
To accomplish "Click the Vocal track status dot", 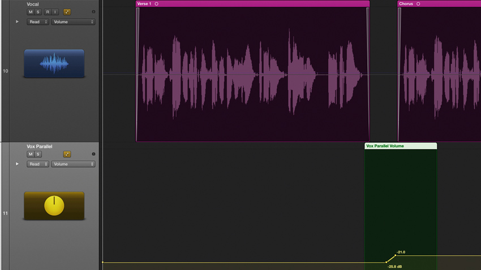I will pos(93,12).
